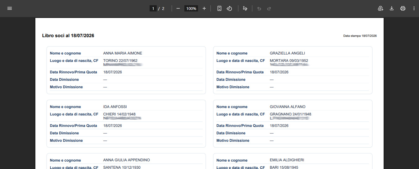Click 'Data Dimissione' label in ANGELI card
Viewport: 419px width, 169px height.
click(231, 80)
